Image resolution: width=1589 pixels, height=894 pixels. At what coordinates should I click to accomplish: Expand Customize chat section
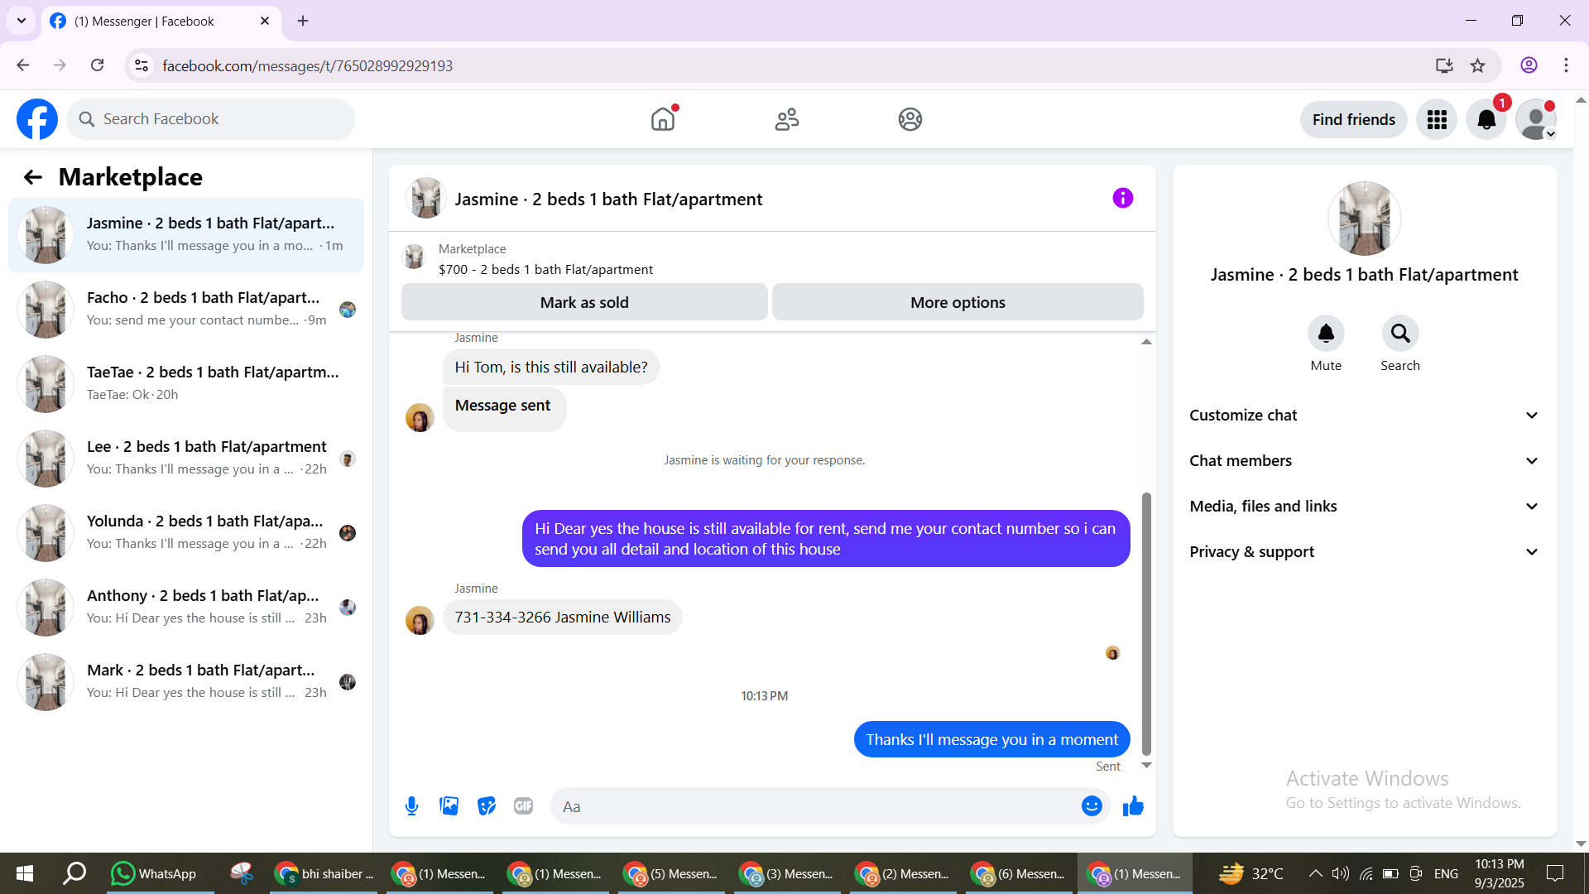1364,416
